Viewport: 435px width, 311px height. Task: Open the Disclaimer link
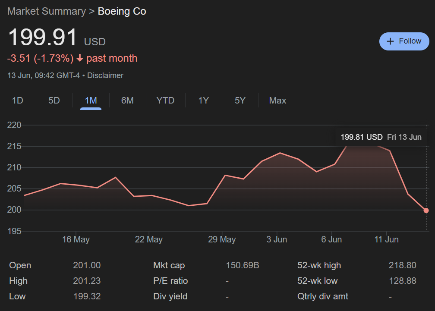(x=105, y=75)
